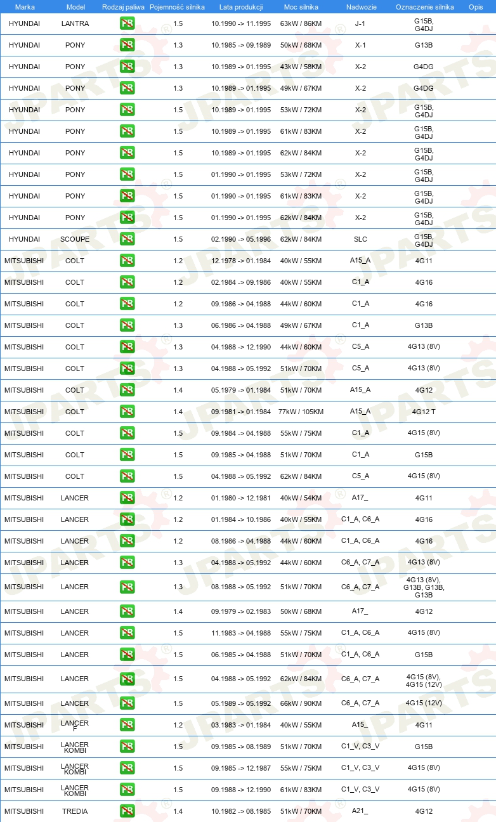Click the fuel icon for Lancer 08.1986 -> 04.1988

[x=127, y=542]
